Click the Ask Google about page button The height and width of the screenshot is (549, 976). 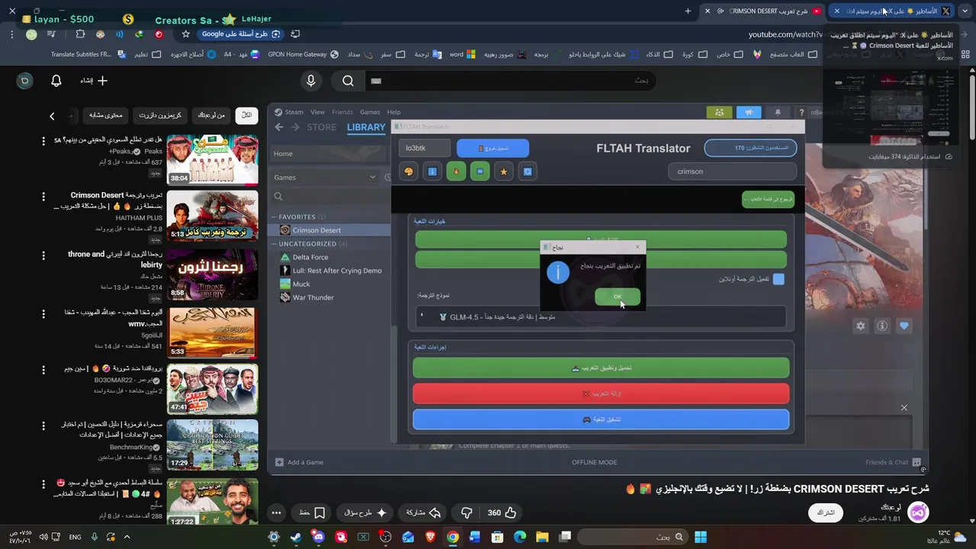pos(240,34)
